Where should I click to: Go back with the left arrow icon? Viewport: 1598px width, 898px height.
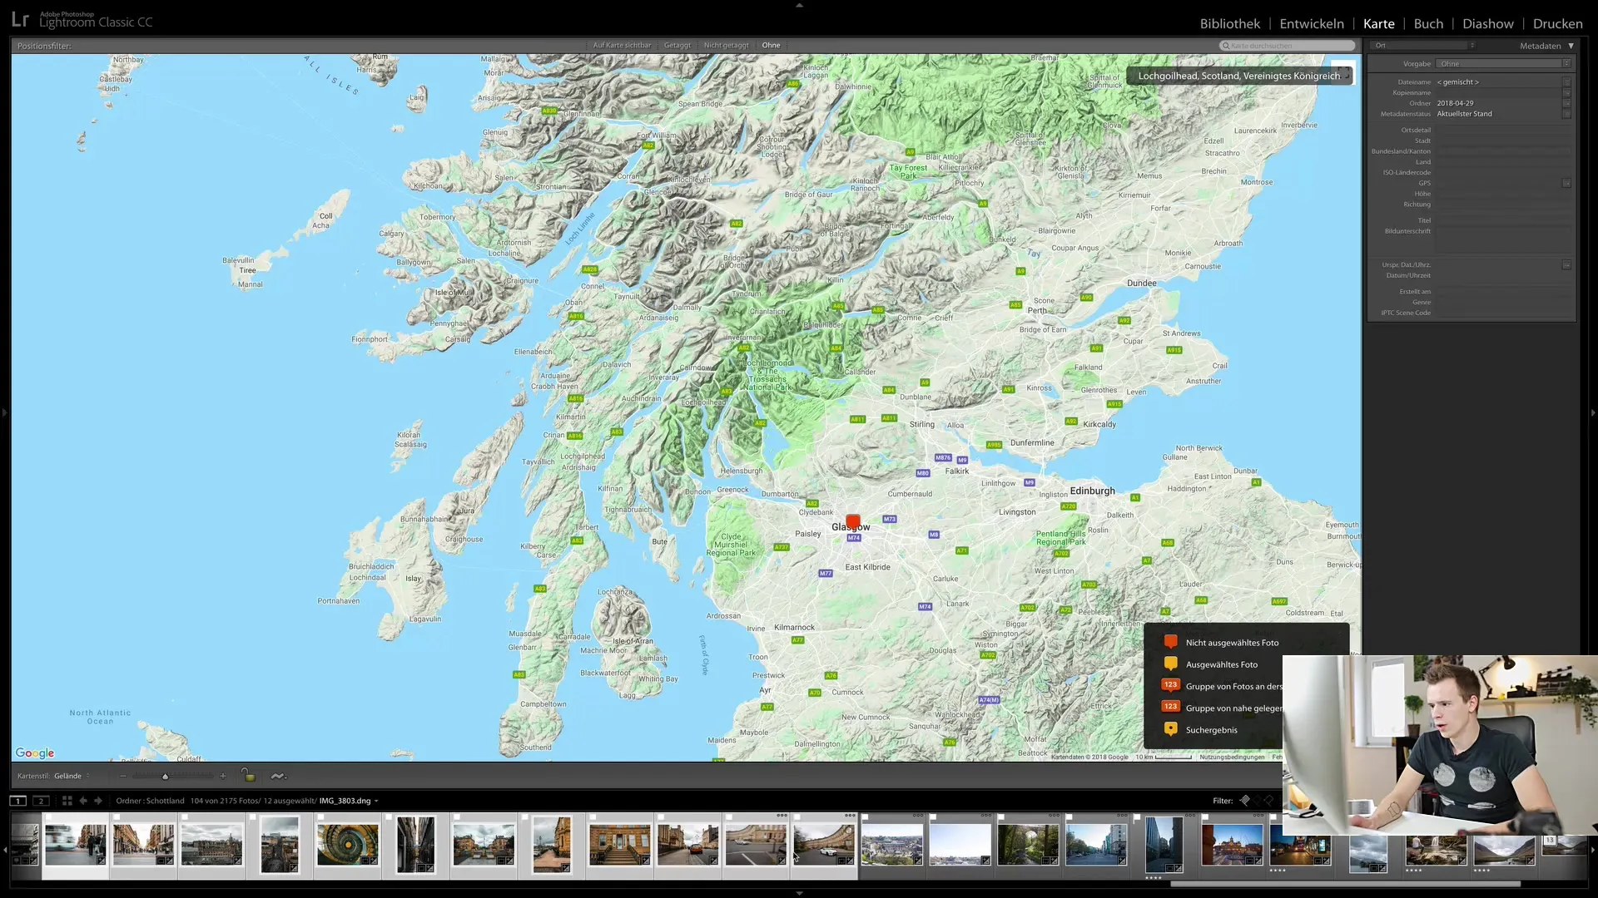[x=83, y=801]
